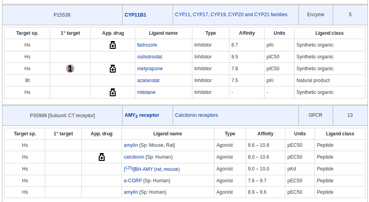
Task: Click the fadrozole ligand name
Action: point(147,45)
